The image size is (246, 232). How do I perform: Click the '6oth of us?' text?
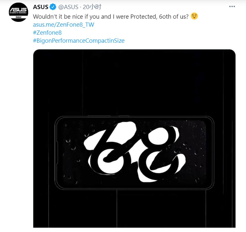(x=174, y=17)
